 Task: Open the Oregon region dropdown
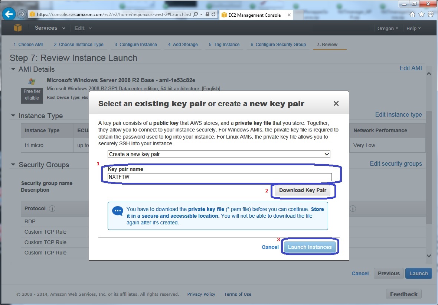click(x=388, y=28)
